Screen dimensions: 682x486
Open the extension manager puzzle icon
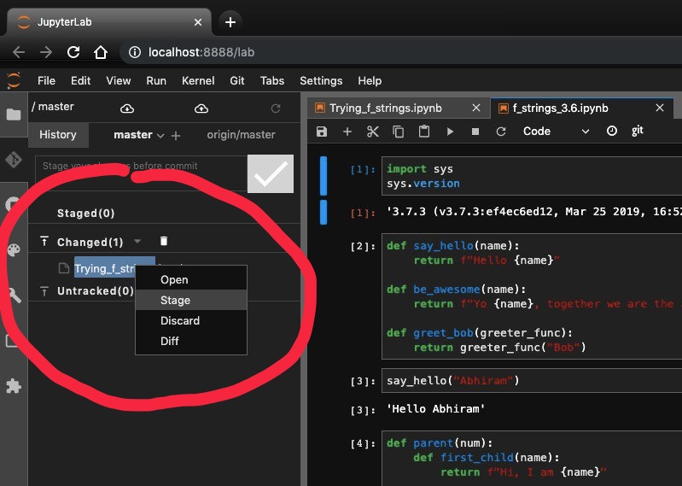click(14, 386)
